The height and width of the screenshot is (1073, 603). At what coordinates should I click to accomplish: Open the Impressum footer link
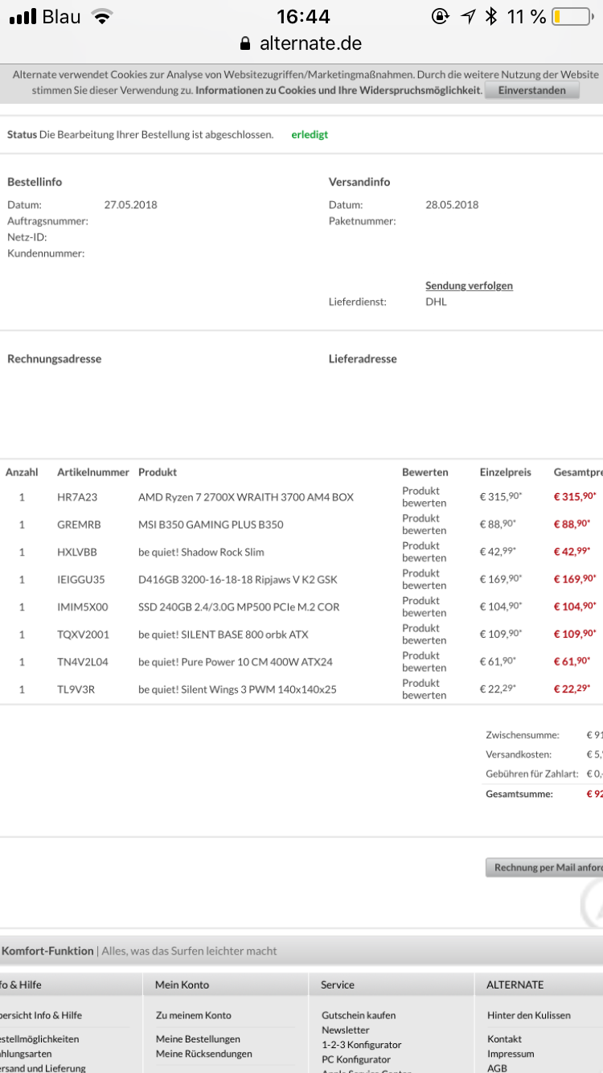click(x=511, y=1054)
